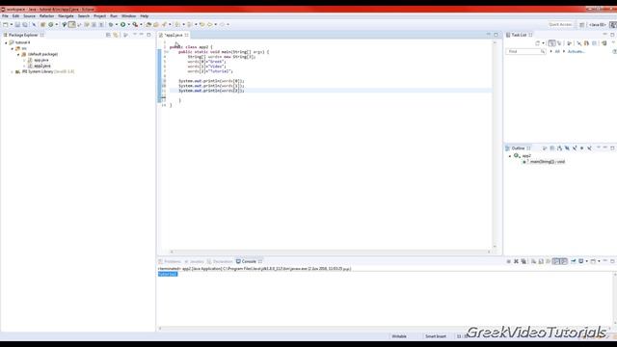Switch to the Console tab

coord(249,261)
